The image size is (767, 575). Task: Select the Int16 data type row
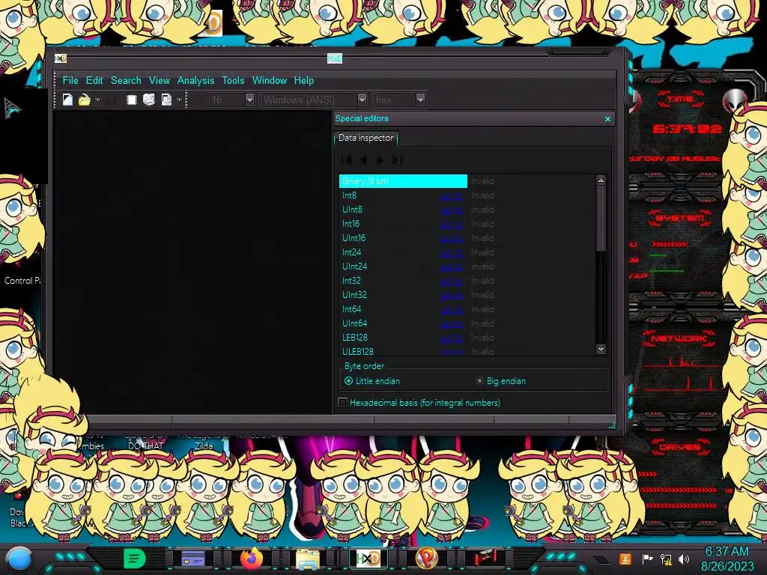point(467,223)
